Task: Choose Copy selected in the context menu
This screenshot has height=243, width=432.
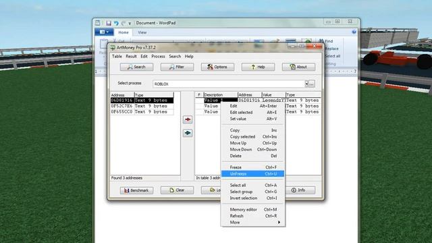Action: pos(252,136)
